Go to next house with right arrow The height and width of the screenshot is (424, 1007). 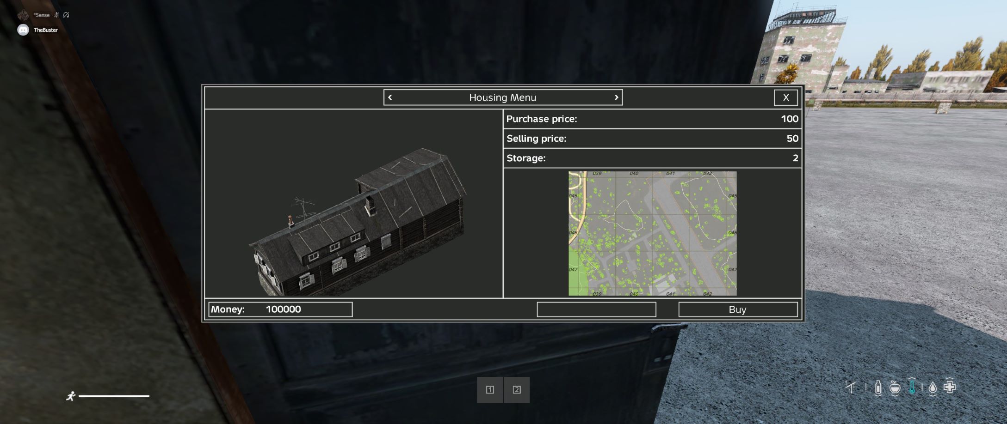click(616, 97)
